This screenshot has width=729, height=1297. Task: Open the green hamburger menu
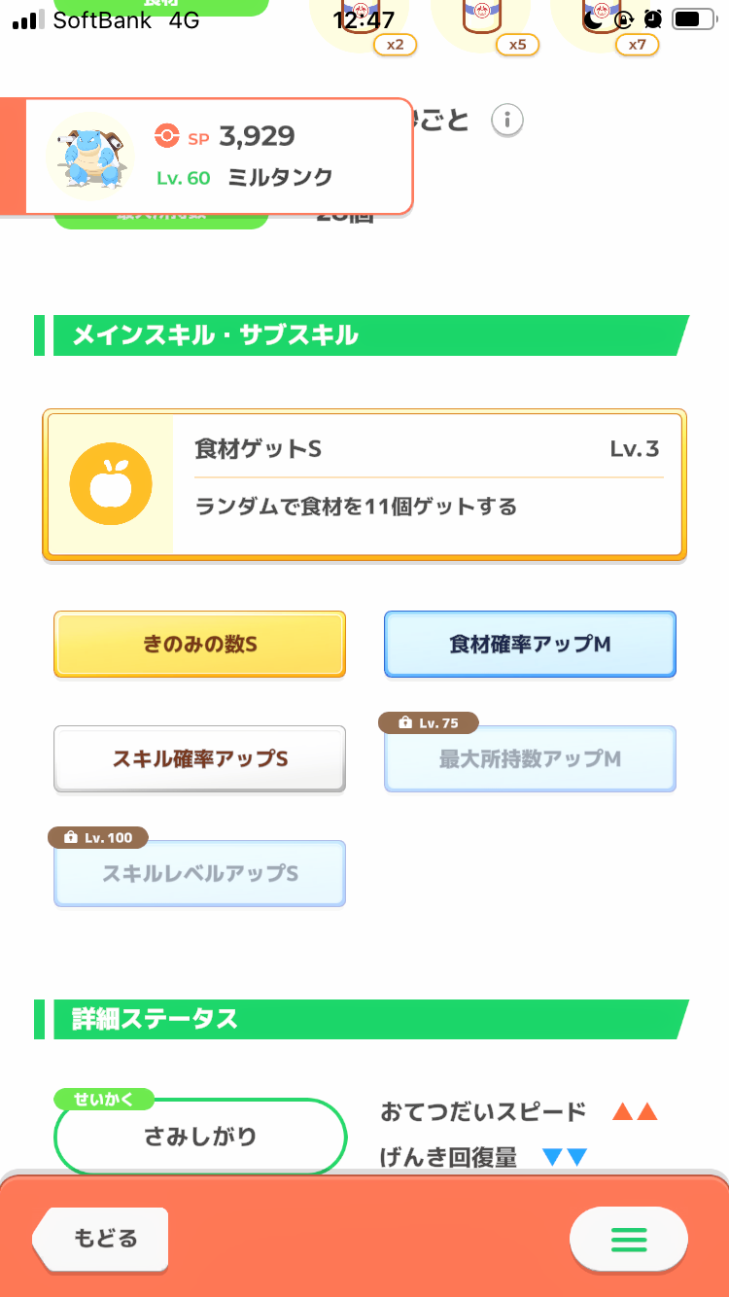point(628,1239)
